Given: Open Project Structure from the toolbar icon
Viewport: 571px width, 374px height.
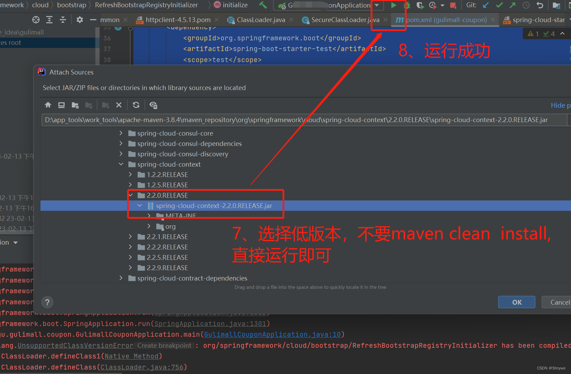Looking at the screenshot, I should coord(556,5).
